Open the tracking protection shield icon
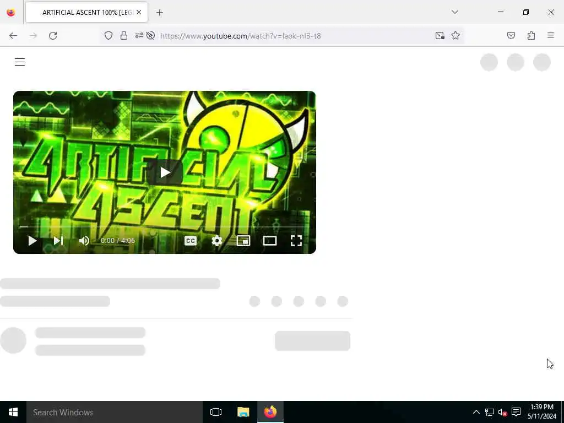The width and height of the screenshot is (564, 423). 109,35
